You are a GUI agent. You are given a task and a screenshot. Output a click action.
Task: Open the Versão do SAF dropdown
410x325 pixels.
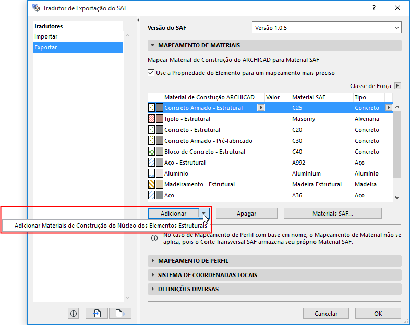[x=327, y=28]
